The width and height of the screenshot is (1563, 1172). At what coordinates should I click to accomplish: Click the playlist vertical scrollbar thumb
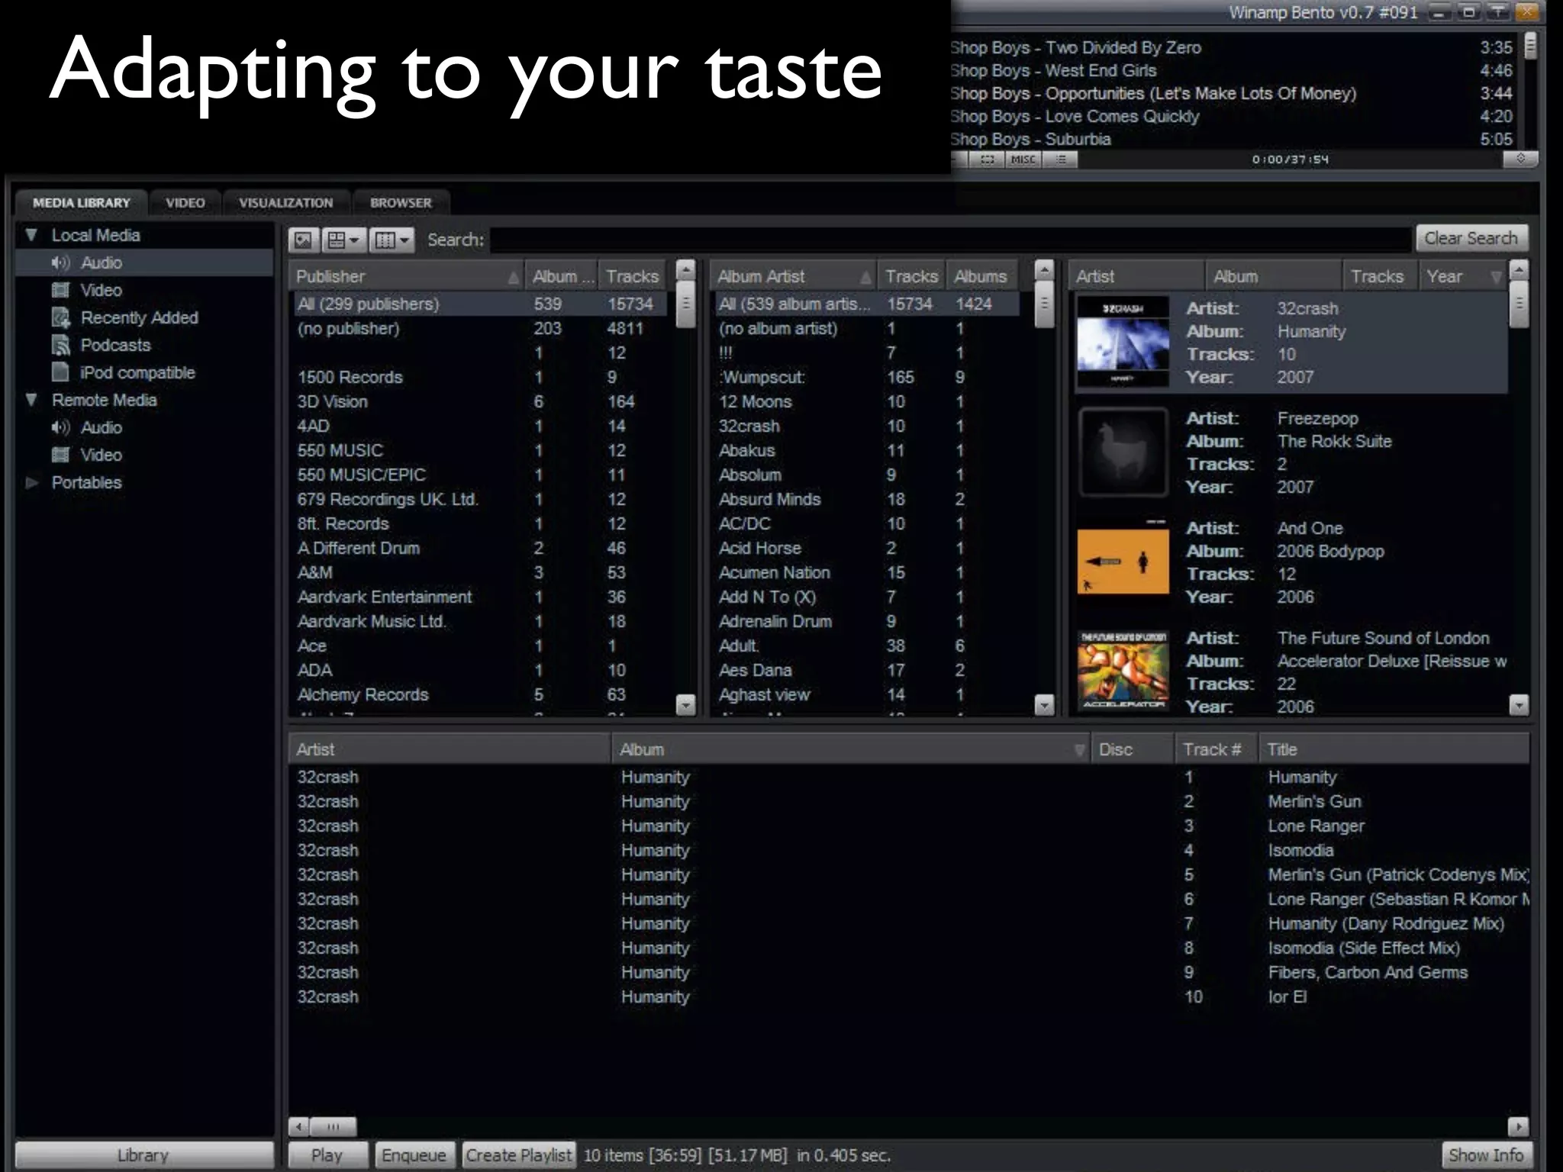point(1529,46)
